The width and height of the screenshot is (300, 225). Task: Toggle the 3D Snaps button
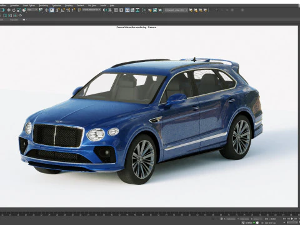[x=57, y=10]
